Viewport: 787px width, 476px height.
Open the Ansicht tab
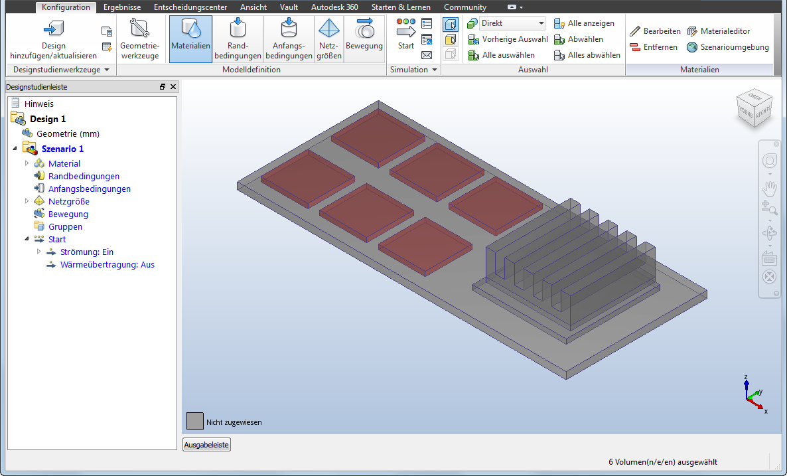[x=253, y=7]
